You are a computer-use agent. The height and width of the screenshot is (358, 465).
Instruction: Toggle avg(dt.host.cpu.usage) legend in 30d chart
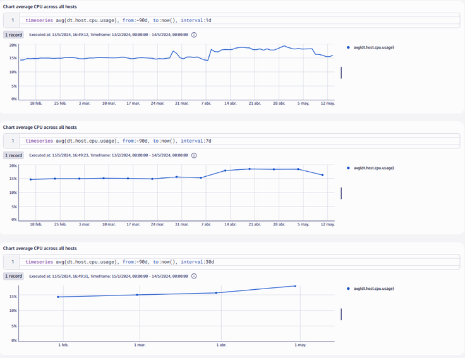coord(373,289)
